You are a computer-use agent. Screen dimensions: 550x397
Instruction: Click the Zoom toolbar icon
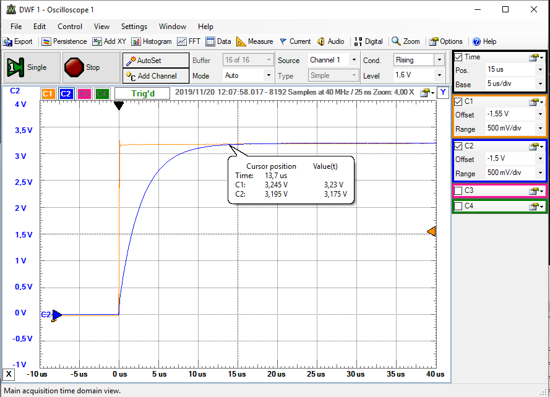point(406,41)
